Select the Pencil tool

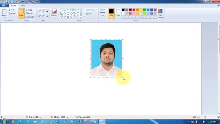(40, 11)
